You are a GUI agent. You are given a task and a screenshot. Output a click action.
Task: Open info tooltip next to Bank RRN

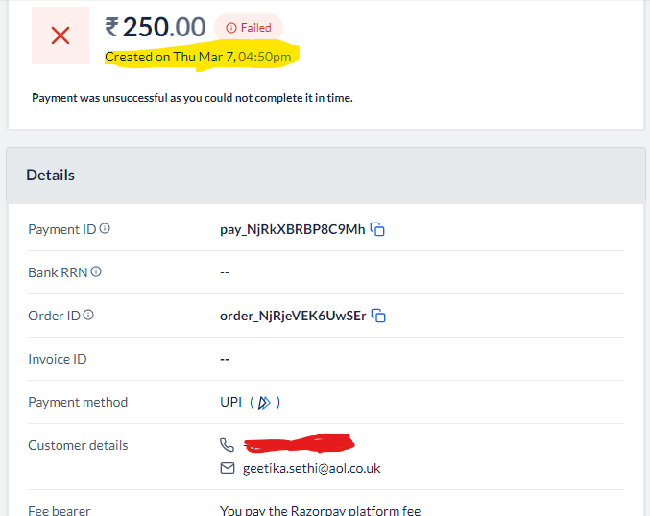(96, 271)
